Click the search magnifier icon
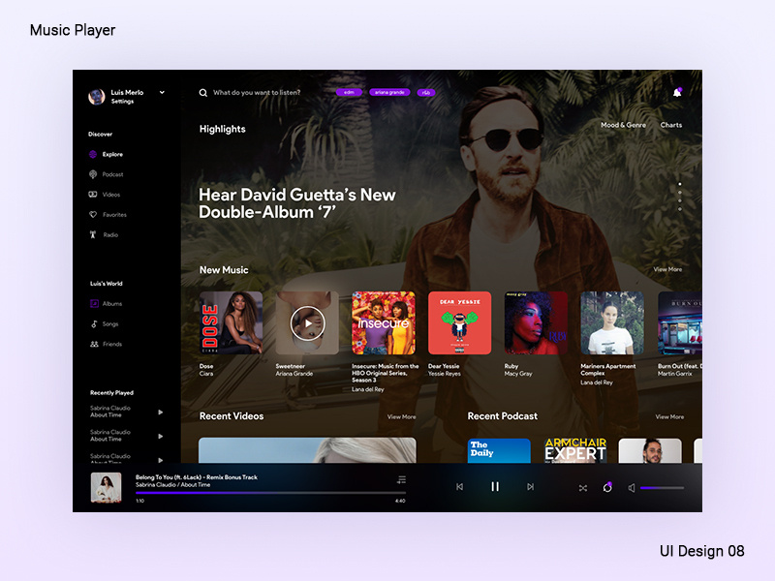The width and height of the screenshot is (775, 581). click(x=203, y=93)
